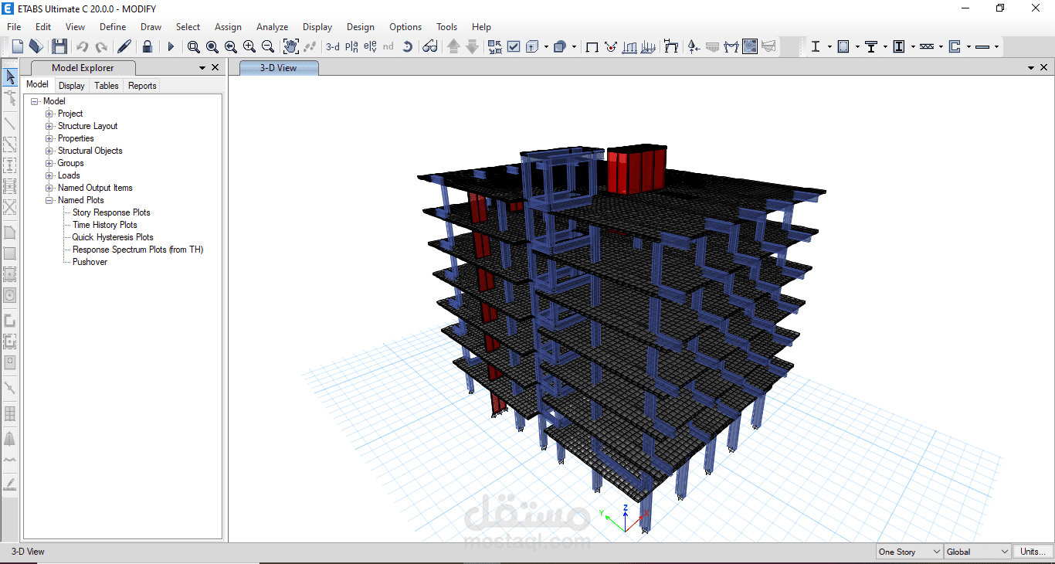Switch to the Display tab in Model Explorer
Screen dimensions: 1055x564
(x=72, y=86)
